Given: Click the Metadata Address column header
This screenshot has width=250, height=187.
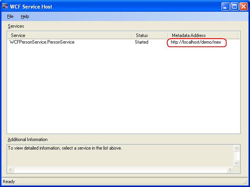Looking at the screenshot, I should (203, 35).
